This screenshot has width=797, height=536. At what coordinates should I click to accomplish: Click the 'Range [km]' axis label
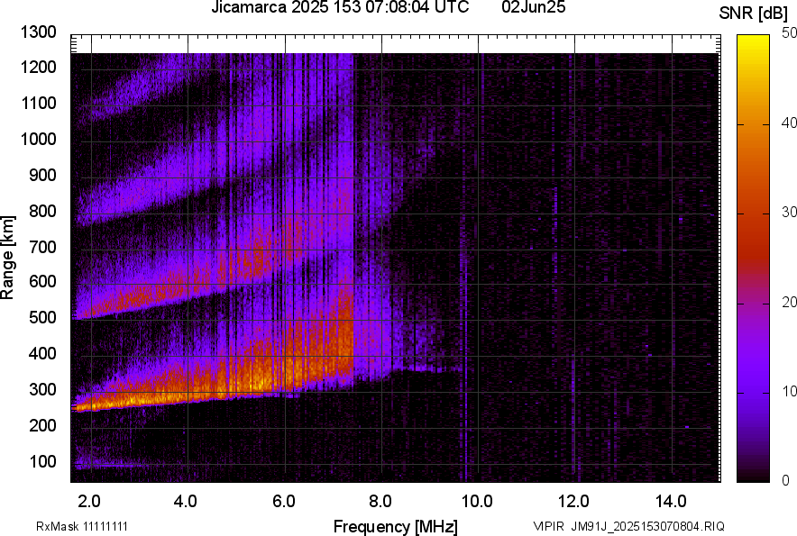[x=7, y=258]
